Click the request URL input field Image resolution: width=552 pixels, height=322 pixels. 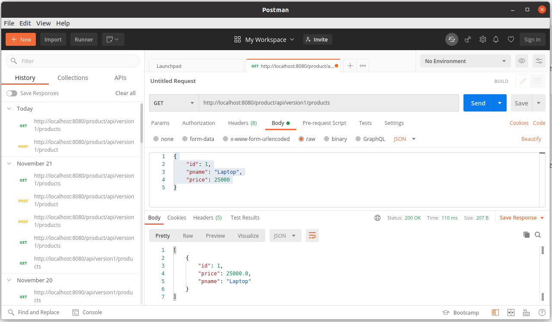pyautogui.click(x=328, y=103)
